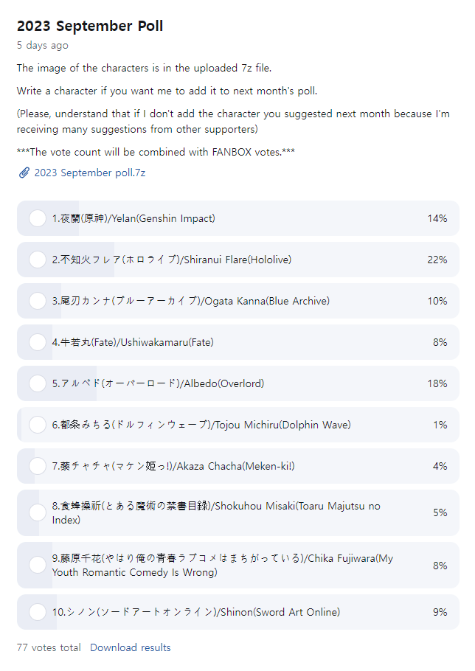Vote for Shinon (Sword Art Online)
This screenshot has width=475, height=671.
coord(38,612)
